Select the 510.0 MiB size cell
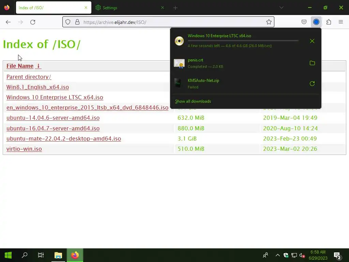Screen dimensions: 349x262 point(191,149)
